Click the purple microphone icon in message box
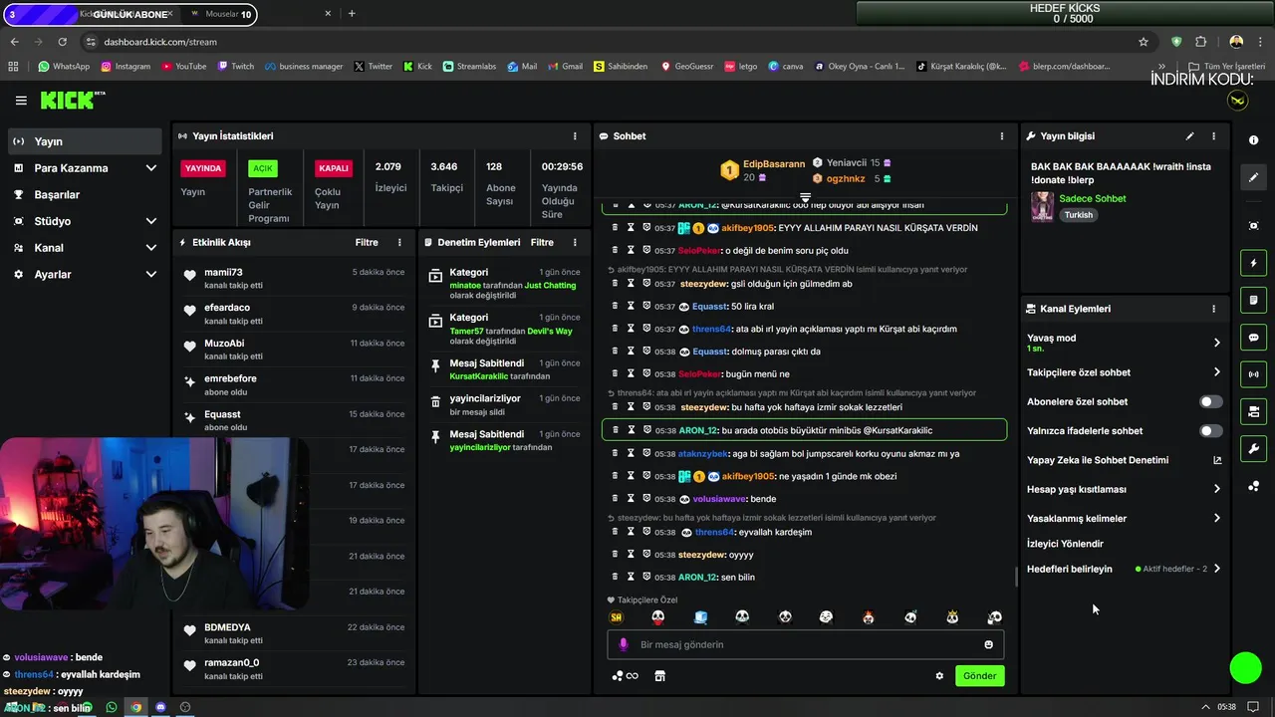Viewport: 1275px width, 717px height. 624,644
